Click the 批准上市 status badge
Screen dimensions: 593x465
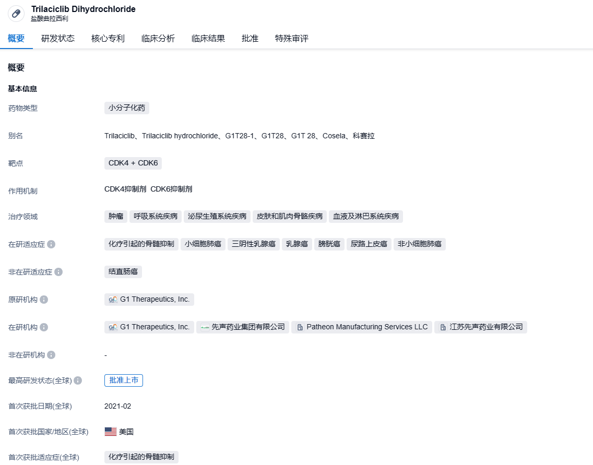124,380
